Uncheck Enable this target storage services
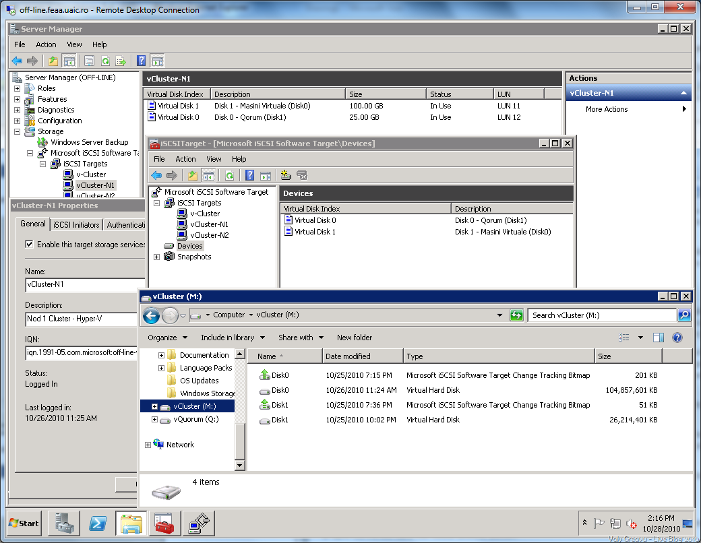Image resolution: width=701 pixels, height=543 pixels. pyautogui.click(x=29, y=245)
